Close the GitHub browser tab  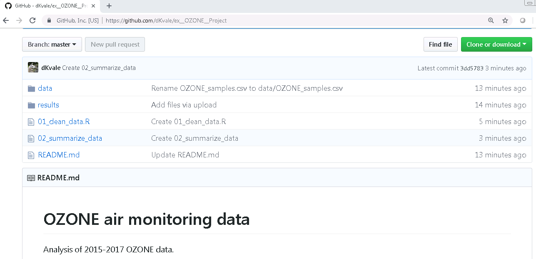(93, 6)
